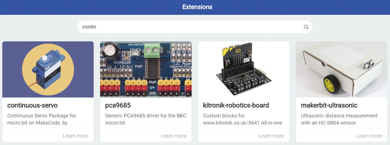
Task: Click Learn more under kitronik-robotics-board
Action: [x=271, y=136]
